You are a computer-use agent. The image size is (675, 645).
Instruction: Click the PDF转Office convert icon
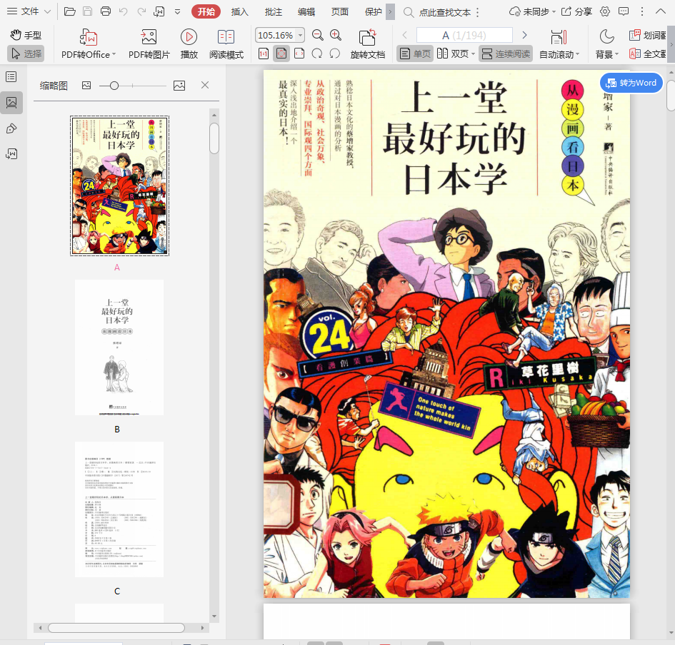88,38
